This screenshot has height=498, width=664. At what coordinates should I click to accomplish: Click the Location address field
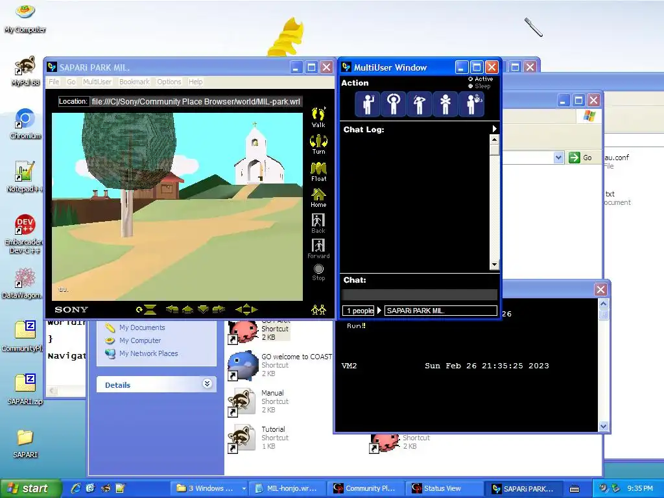coord(196,102)
